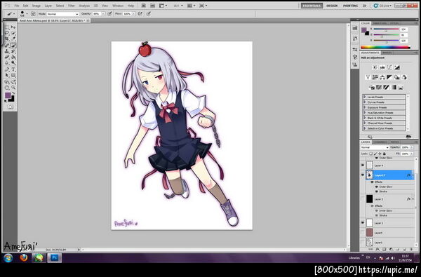Switch to the Swatches tab

[x=380, y=23]
